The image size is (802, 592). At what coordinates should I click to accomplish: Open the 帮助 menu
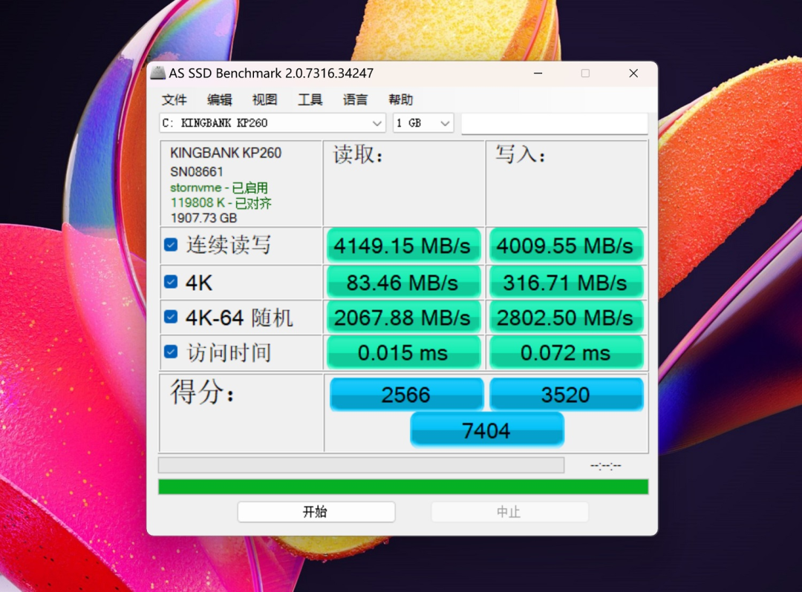(x=400, y=99)
